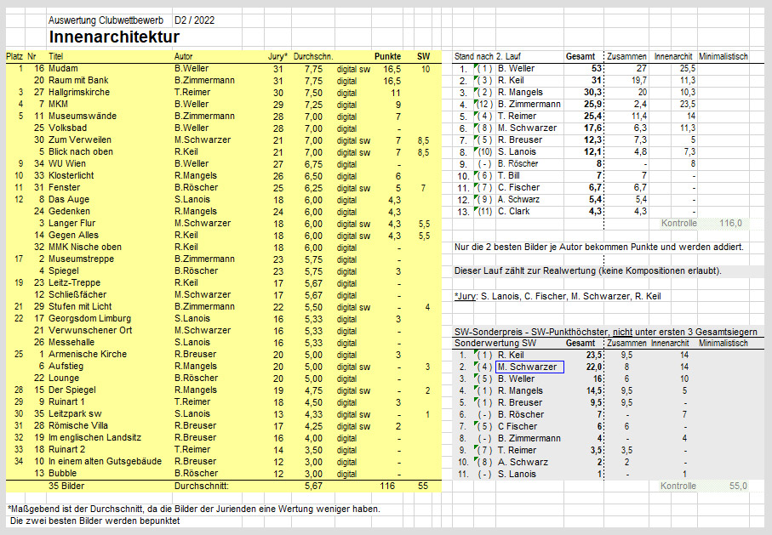Select the 'Römische Villa' cell
Screen dimensions: 772x535
77,426
